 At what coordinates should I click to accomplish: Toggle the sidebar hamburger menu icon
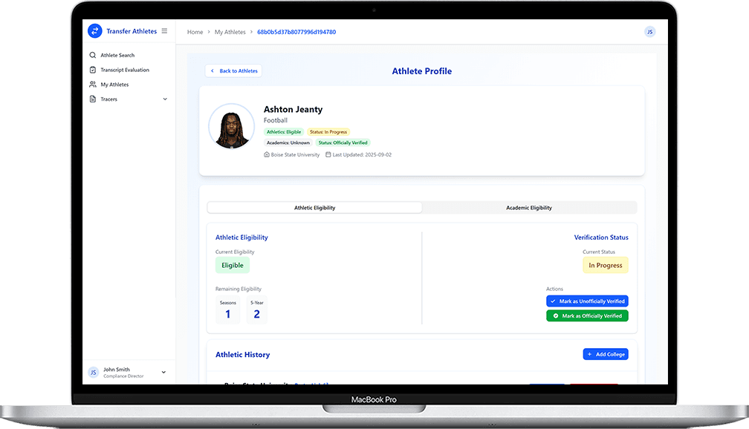(x=164, y=31)
